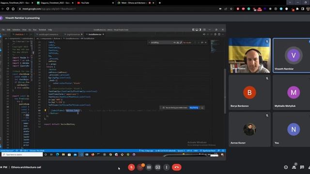The height and width of the screenshot is (174, 310).
Task: Bookmark this page with star icon
Action: click(x=231, y=9)
